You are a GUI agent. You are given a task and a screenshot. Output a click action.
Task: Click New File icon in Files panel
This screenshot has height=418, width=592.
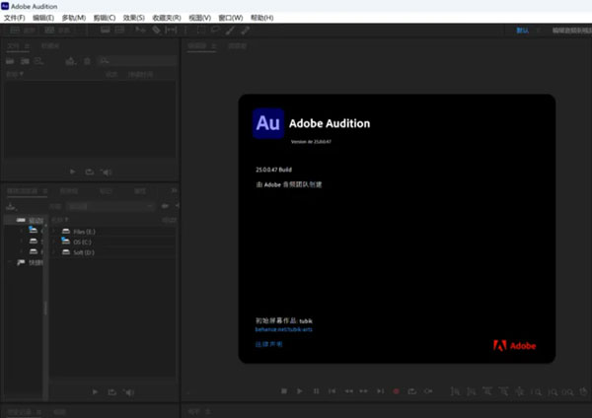click(x=38, y=61)
